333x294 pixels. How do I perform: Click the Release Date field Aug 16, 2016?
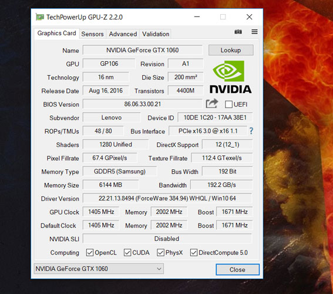pos(106,91)
